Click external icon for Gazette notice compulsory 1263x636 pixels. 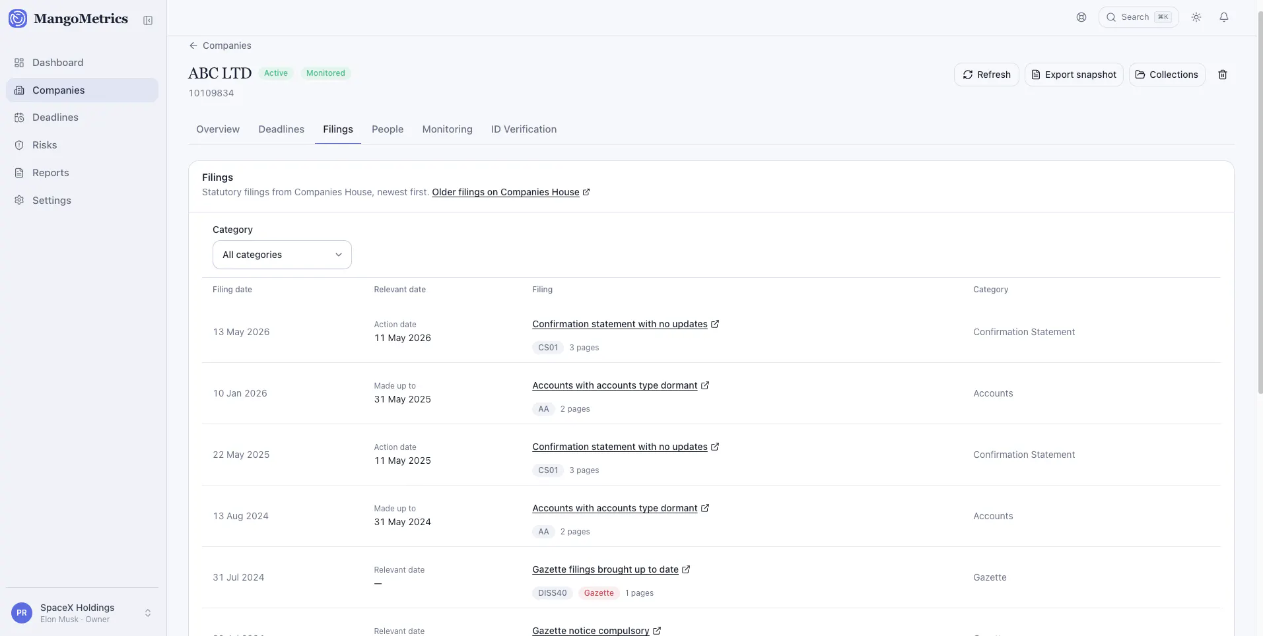(x=657, y=631)
